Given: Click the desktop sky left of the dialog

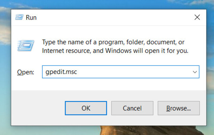Looking at the screenshot, I should (x=5, y=82).
